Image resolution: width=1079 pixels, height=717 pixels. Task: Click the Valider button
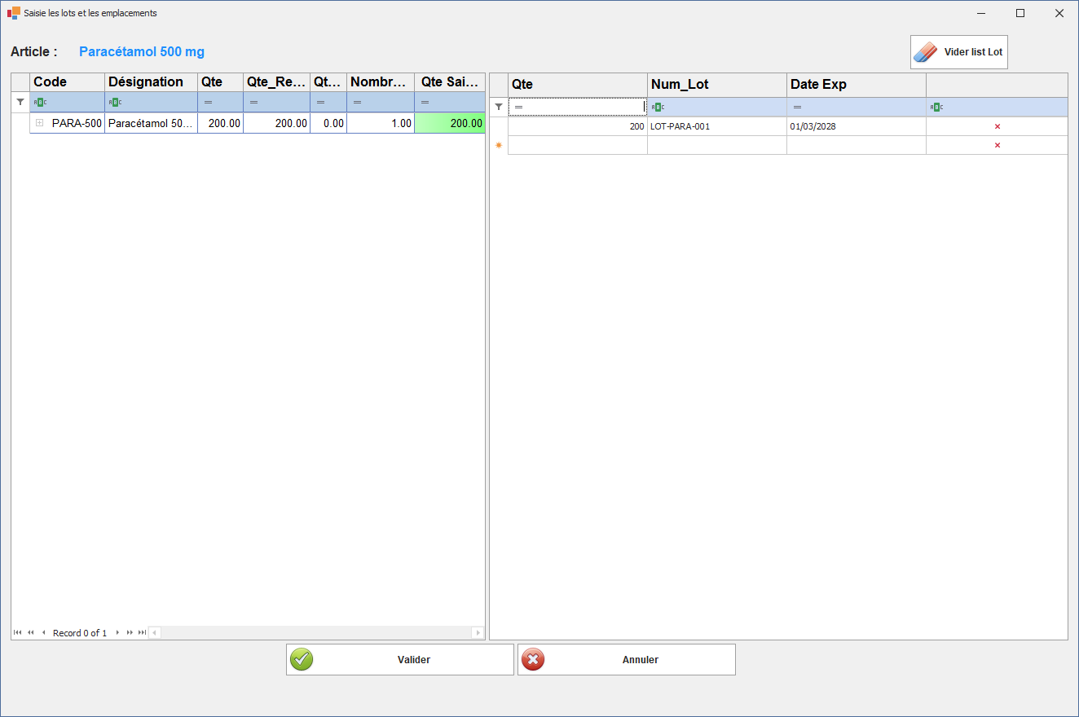pos(399,659)
